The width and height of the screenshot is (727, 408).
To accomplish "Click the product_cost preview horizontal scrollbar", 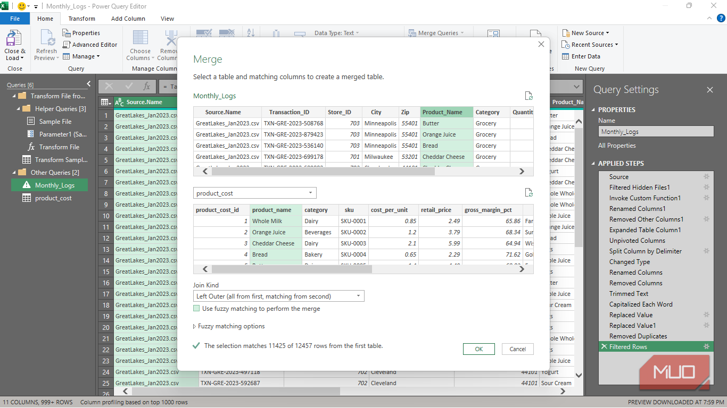I will pyautogui.click(x=292, y=269).
